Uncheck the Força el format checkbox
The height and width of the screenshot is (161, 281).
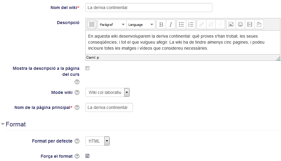pyautogui.click(x=88, y=156)
